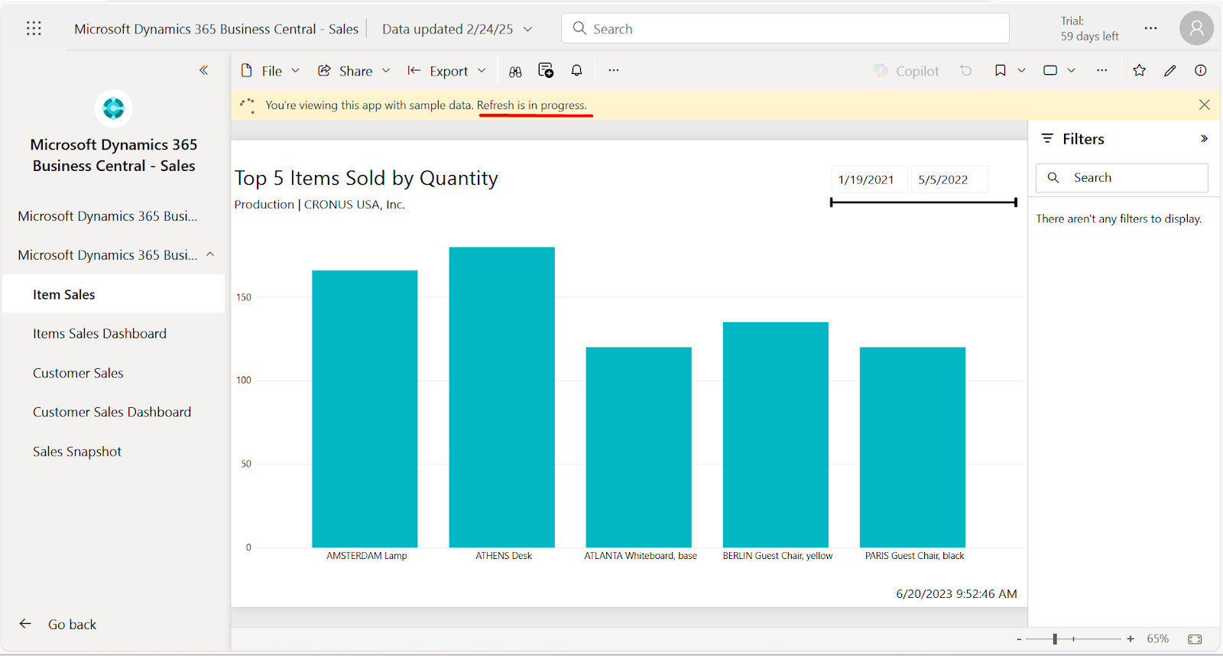Open the ellipsis menu next to view
This screenshot has height=656, width=1223.
(1101, 70)
